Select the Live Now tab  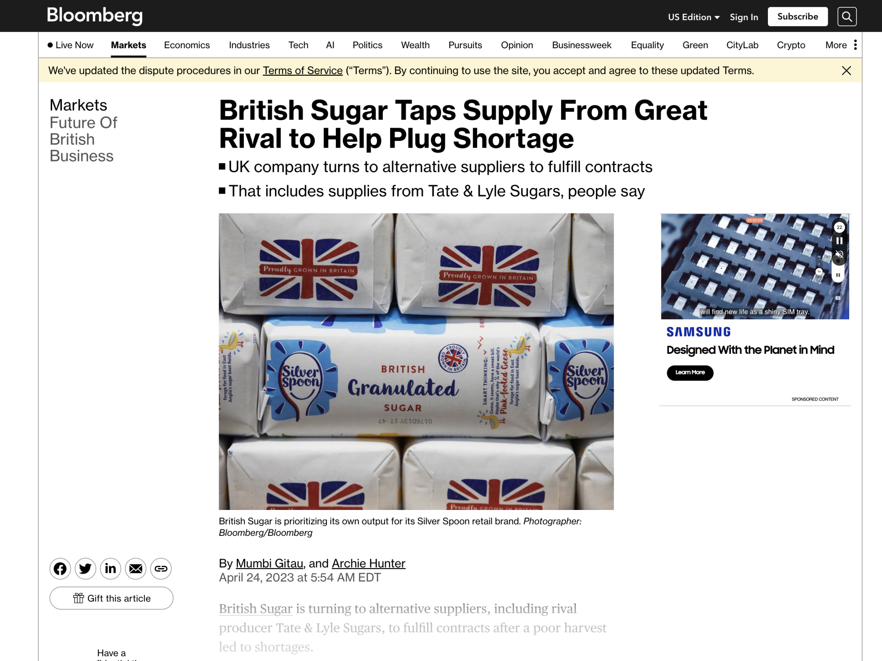[71, 45]
